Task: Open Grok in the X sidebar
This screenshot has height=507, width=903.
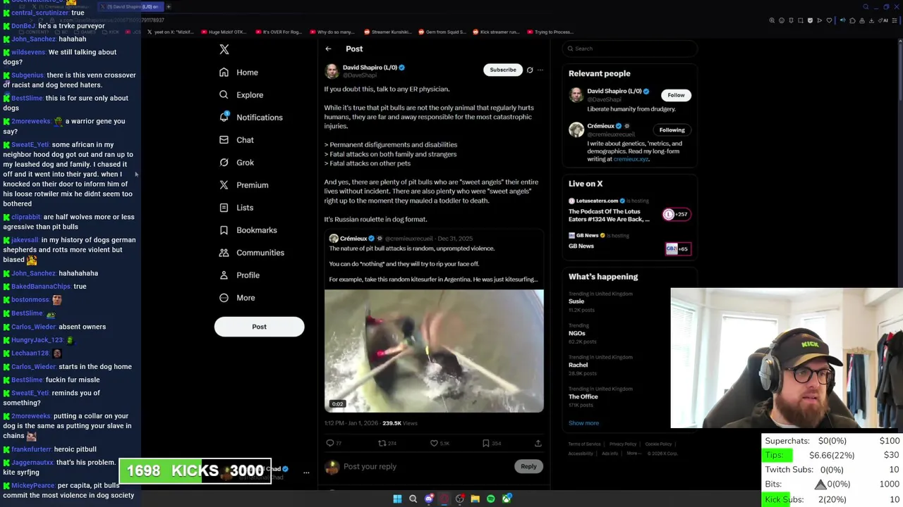Action: point(236,163)
